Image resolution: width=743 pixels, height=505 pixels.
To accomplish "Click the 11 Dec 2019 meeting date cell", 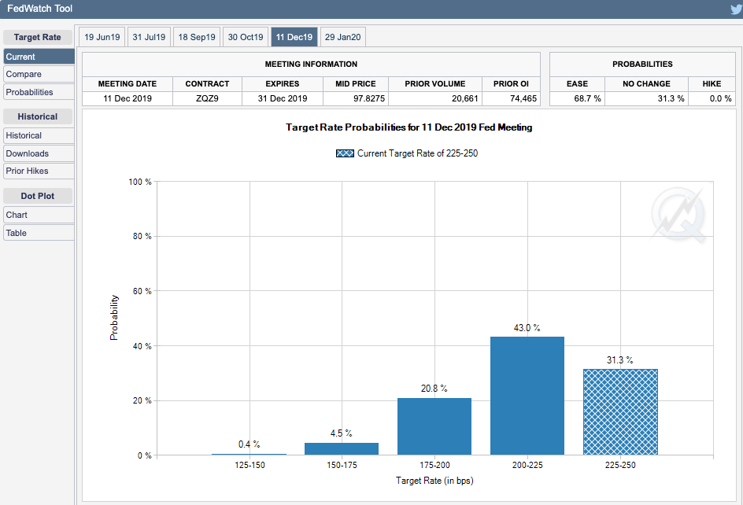I will 128,98.
